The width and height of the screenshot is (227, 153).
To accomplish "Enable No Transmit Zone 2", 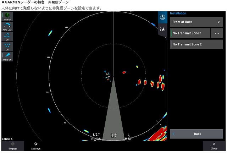I will pos(196,44).
